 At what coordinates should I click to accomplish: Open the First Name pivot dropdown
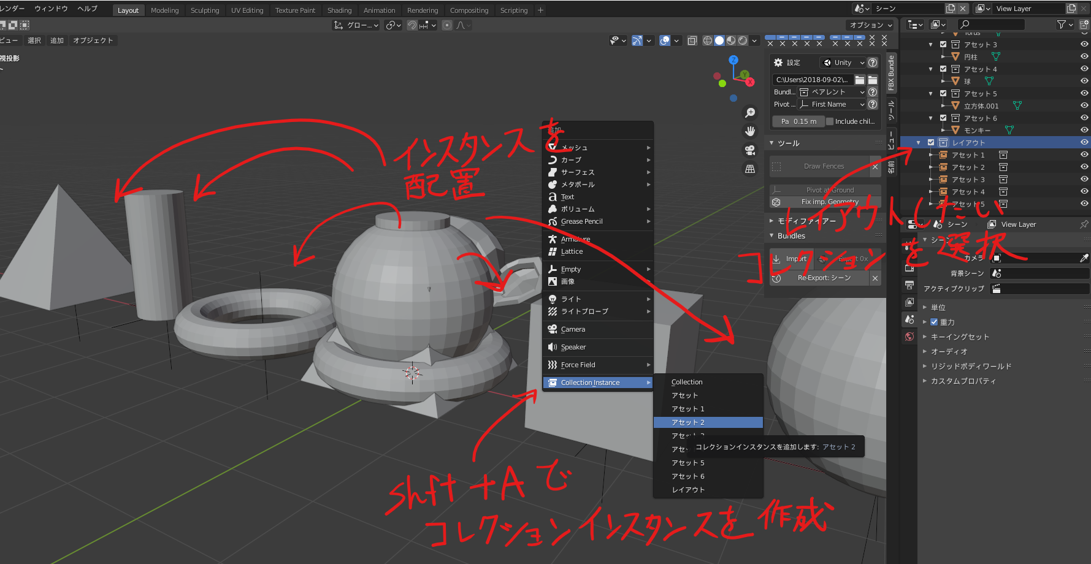point(832,104)
